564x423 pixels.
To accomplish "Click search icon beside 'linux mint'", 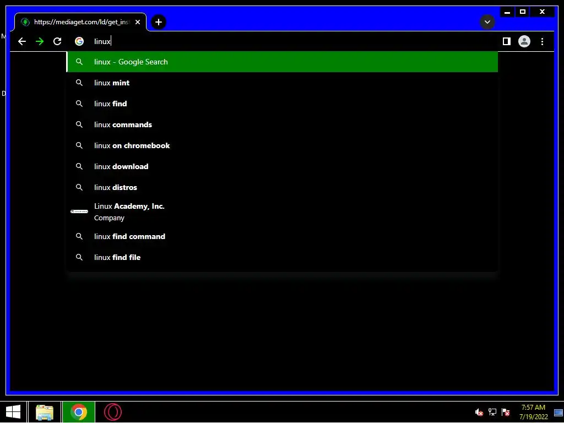I will point(79,83).
